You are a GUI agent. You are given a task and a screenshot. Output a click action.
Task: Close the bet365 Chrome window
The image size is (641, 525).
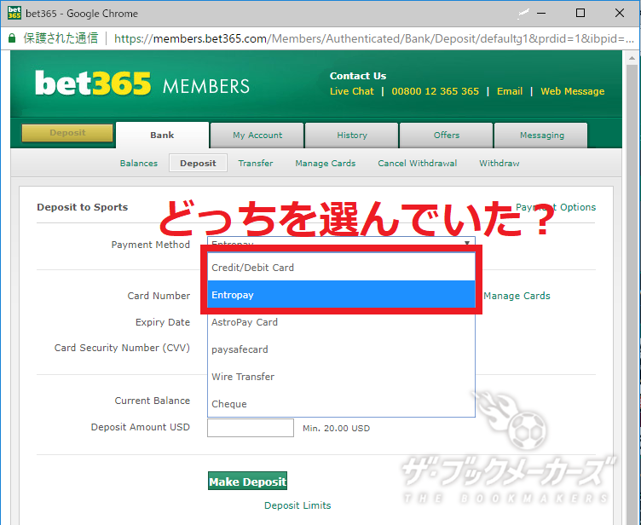click(x=620, y=13)
